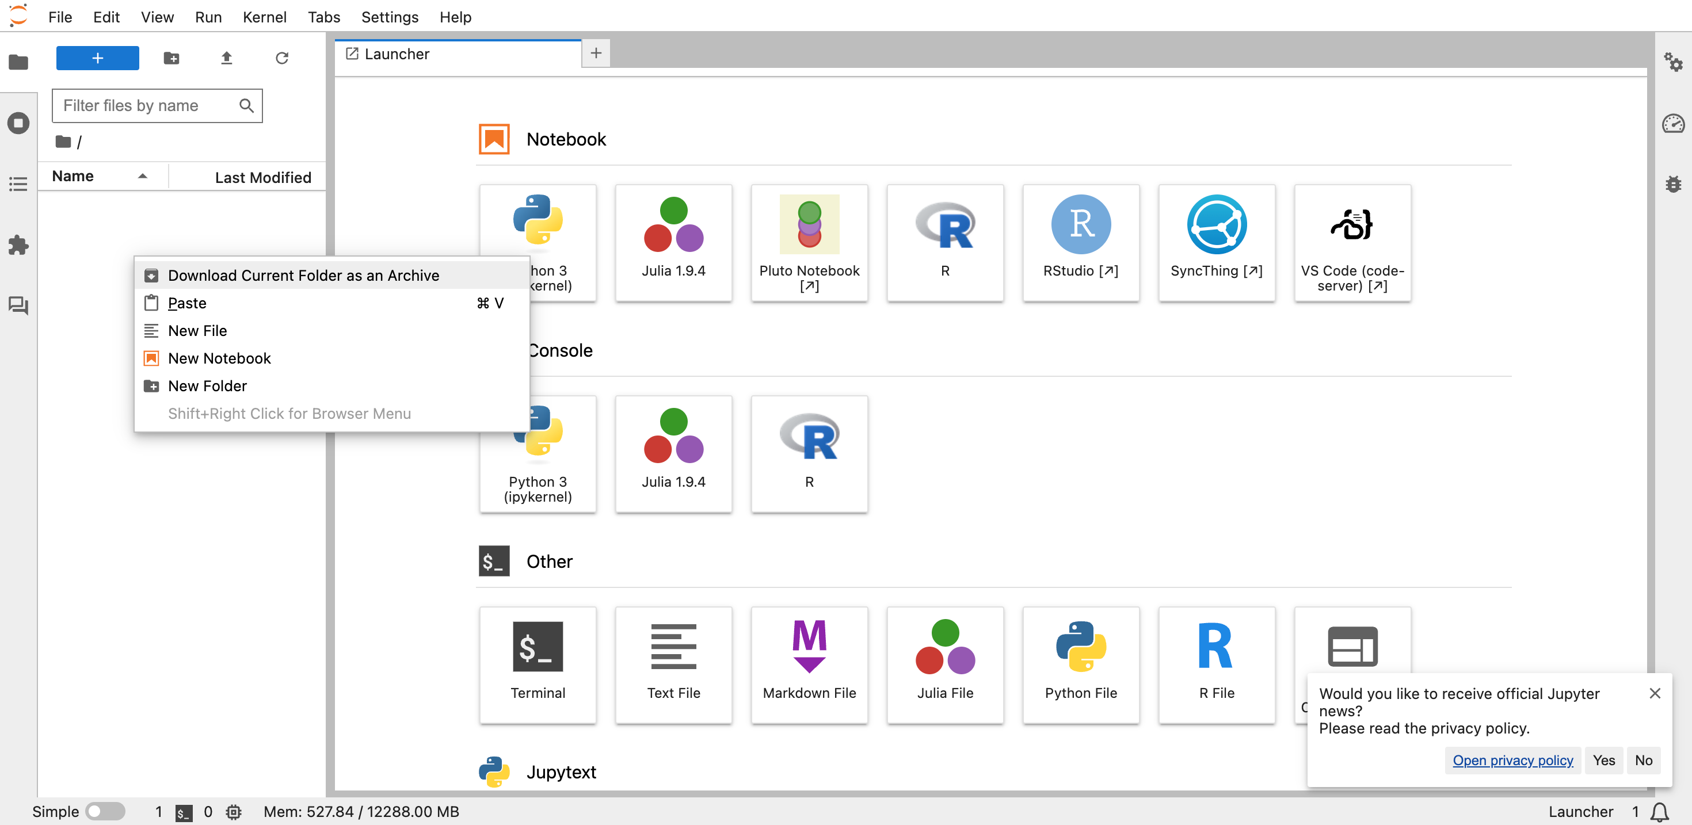Create a new Text File
The image size is (1692, 825).
[673, 664]
